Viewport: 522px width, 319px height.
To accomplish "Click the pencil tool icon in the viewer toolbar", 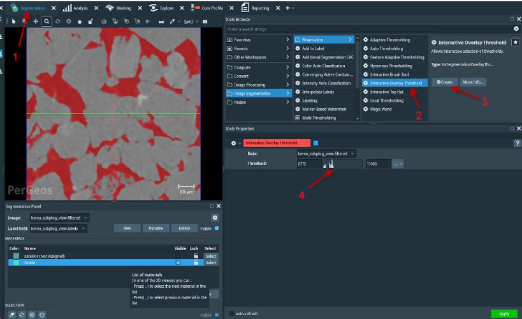I will tap(172, 21).
